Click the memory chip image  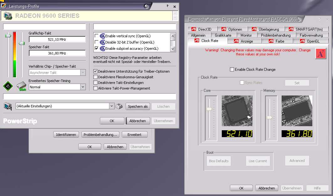click(x=297, y=111)
